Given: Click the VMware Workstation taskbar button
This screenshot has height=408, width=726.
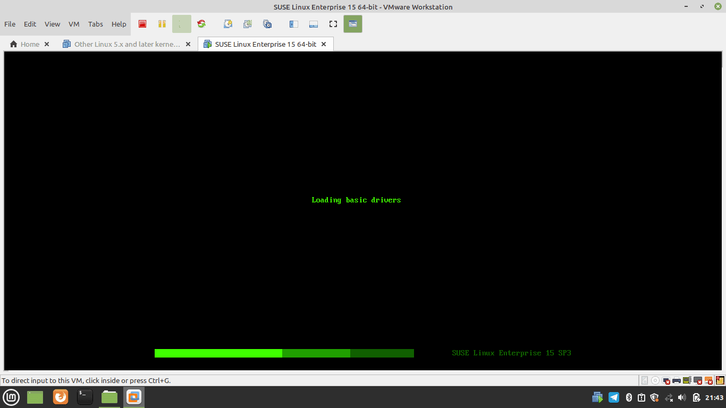Looking at the screenshot, I should click(134, 397).
